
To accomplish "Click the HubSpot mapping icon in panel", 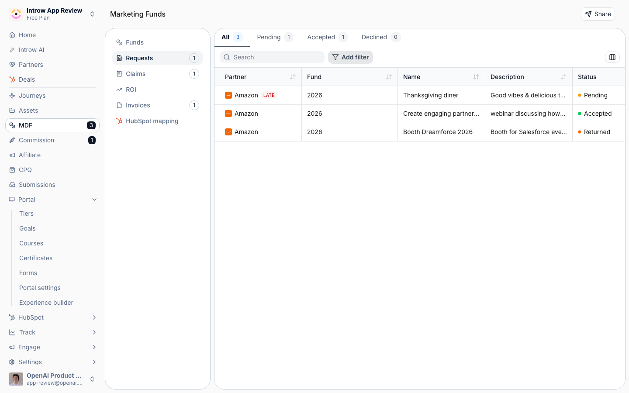I will [x=119, y=121].
